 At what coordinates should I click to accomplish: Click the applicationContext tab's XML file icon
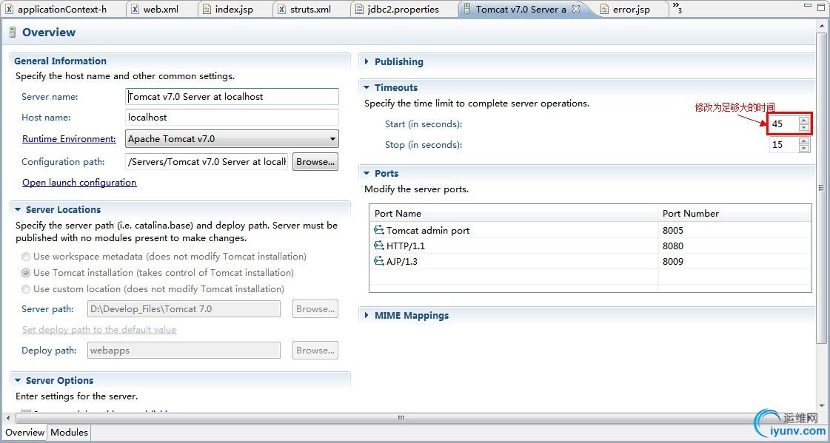click(9, 10)
